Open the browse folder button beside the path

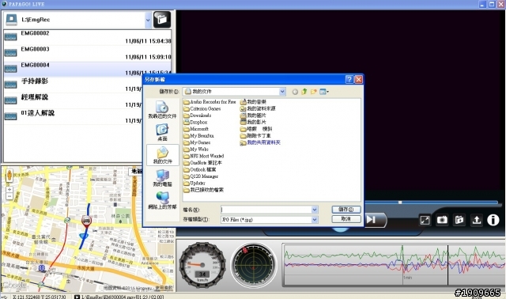(x=161, y=19)
